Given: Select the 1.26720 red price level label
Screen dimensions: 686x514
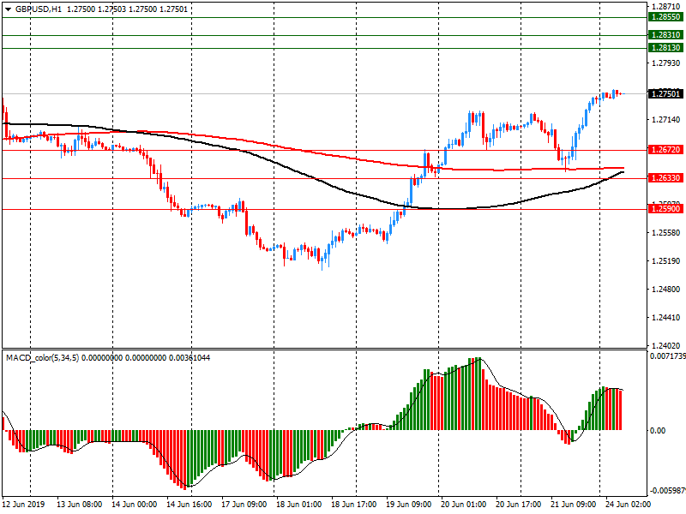Looking at the screenshot, I should pyautogui.click(x=665, y=150).
